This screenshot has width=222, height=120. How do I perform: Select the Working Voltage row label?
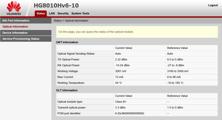click(69, 71)
